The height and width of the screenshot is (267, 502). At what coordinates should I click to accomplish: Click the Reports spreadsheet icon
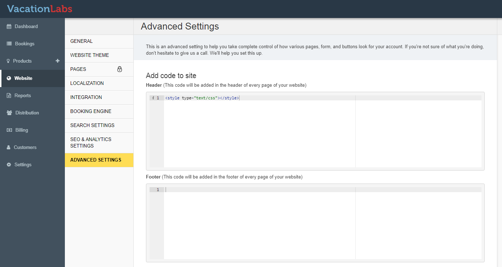click(9, 96)
